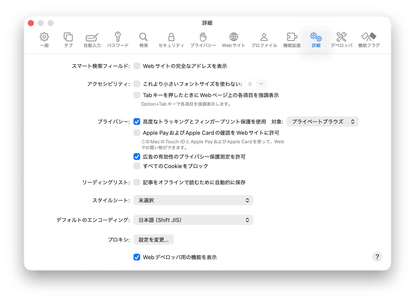The width and height of the screenshot is (415, 302).
Task: Click the 設定を変更 proxy button
Action: [x=154, y=240]
